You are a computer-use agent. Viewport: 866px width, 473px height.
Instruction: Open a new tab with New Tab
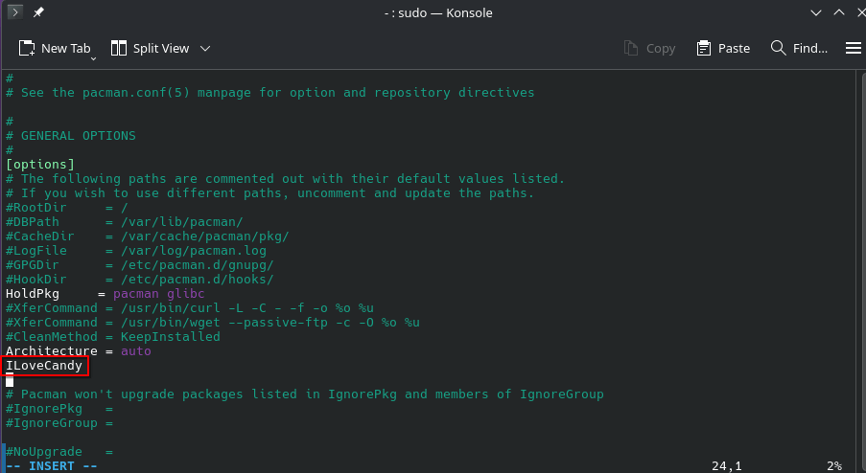click(55, 48)
